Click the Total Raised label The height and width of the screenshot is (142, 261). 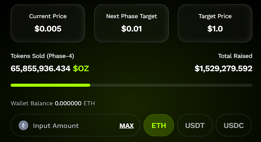[x=235, y=56]
